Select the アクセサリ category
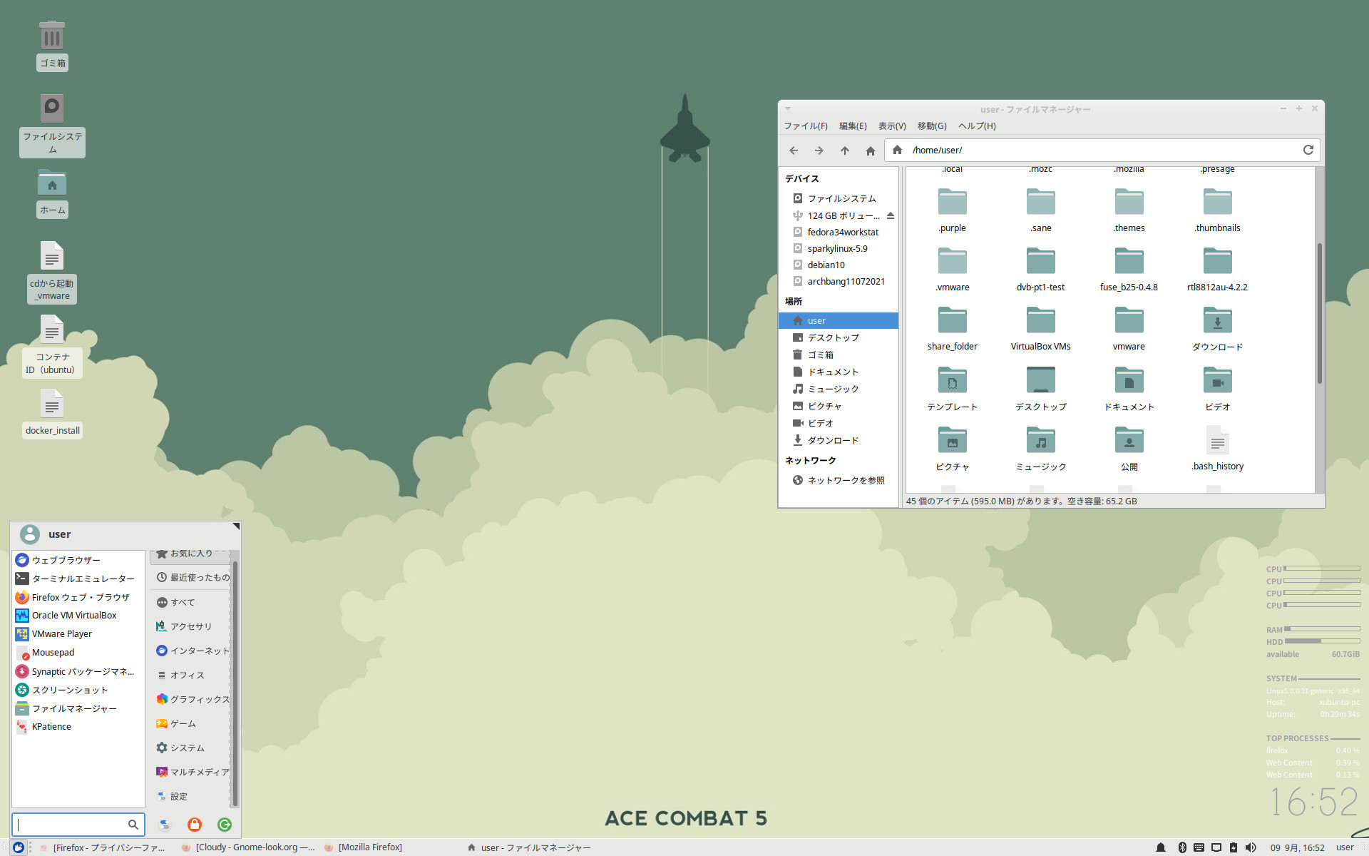 (x=190, y=626)
